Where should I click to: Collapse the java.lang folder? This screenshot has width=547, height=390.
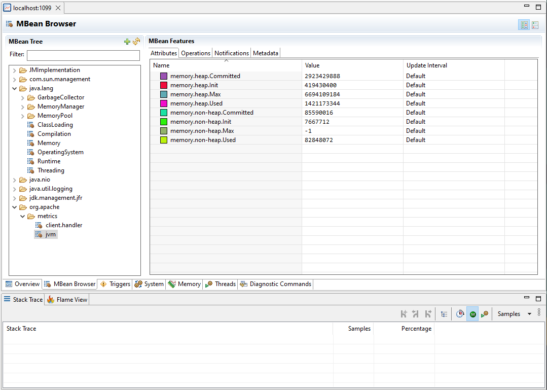click(x=14, y=88)
